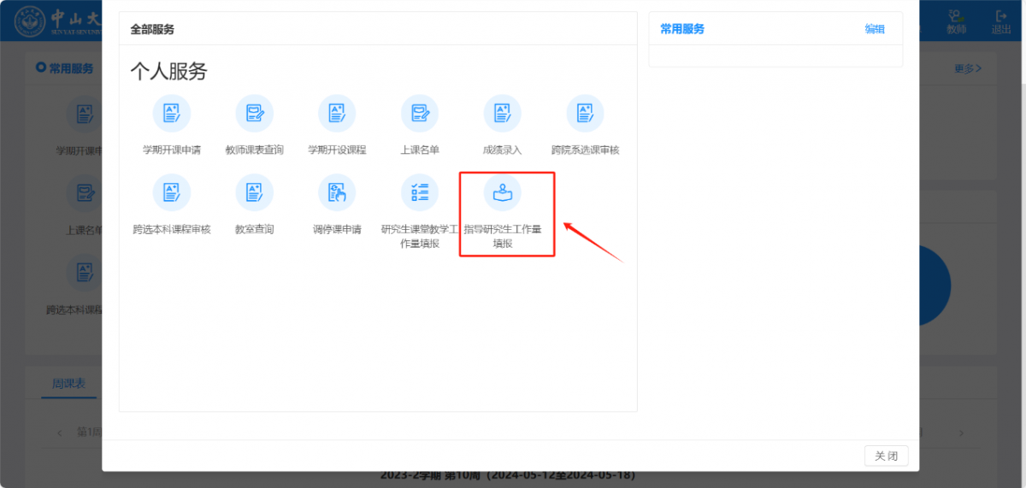Click 全部服务 dialog title
The height and width of the screenshot is (488, 1026).
[152, 29]
